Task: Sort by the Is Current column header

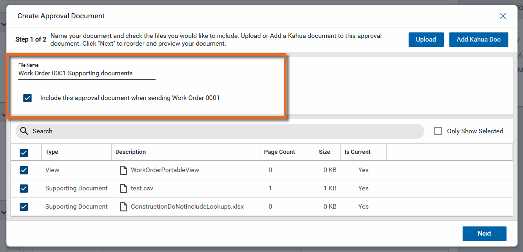Action: coord(357,152)
